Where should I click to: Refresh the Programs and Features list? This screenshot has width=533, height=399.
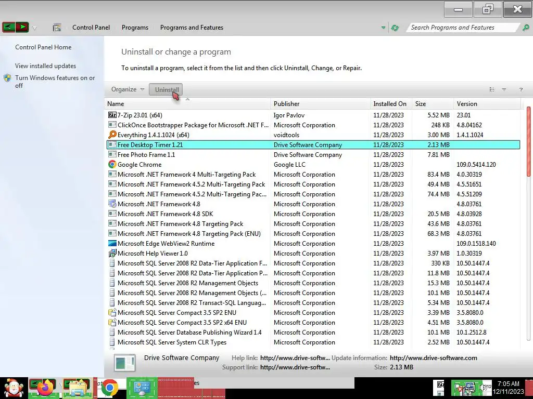click(395, 28)
